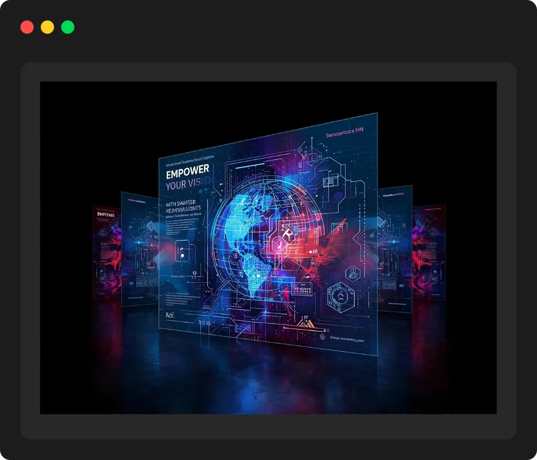This screenshot has width=537, height=460.
Task: Click the large hexagon emblem icon
Action: pyautogui.click(x=340, y=297)
